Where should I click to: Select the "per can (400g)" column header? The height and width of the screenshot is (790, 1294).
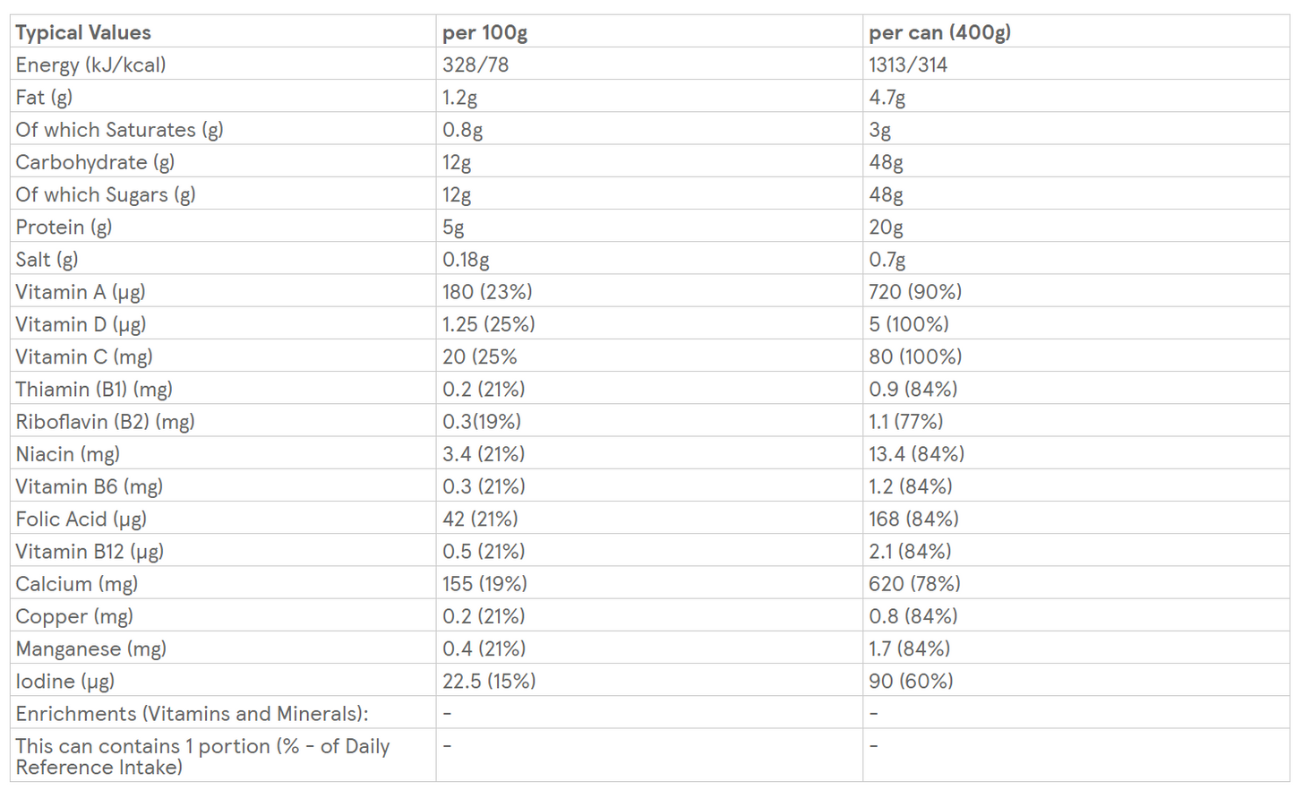pos(939,32)
